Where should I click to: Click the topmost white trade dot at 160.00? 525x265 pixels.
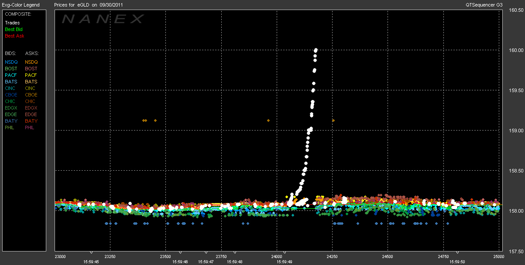pos(316,50)
